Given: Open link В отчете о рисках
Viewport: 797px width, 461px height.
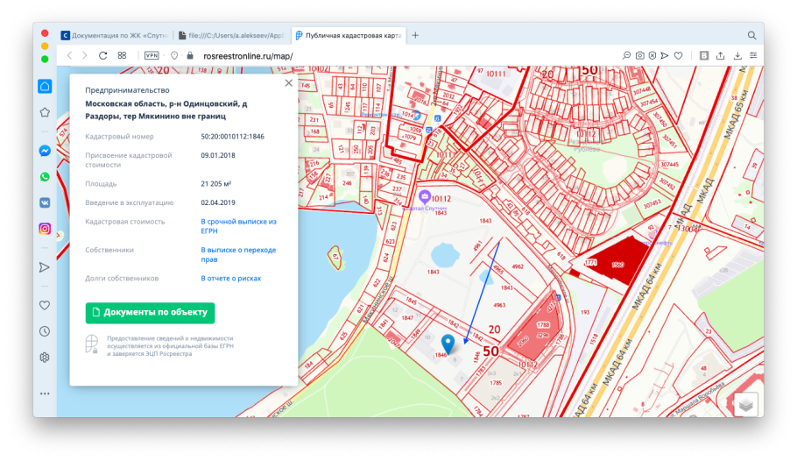Looking at the screenshot, I should (231, 278).
